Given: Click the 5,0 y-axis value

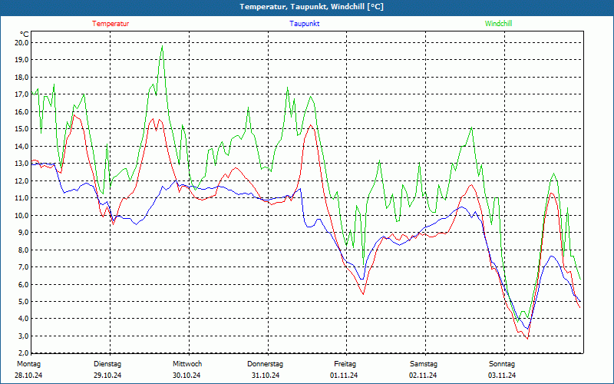Looking at the screenshot, I should [x=24, y=301].
